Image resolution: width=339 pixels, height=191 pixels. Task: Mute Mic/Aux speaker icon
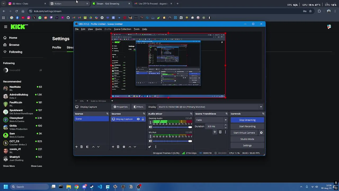pyautogui.click(x=150, y=141)
